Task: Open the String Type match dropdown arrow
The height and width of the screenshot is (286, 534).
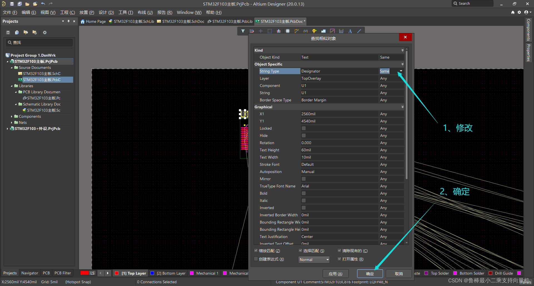Action: [x=401, y=71]
